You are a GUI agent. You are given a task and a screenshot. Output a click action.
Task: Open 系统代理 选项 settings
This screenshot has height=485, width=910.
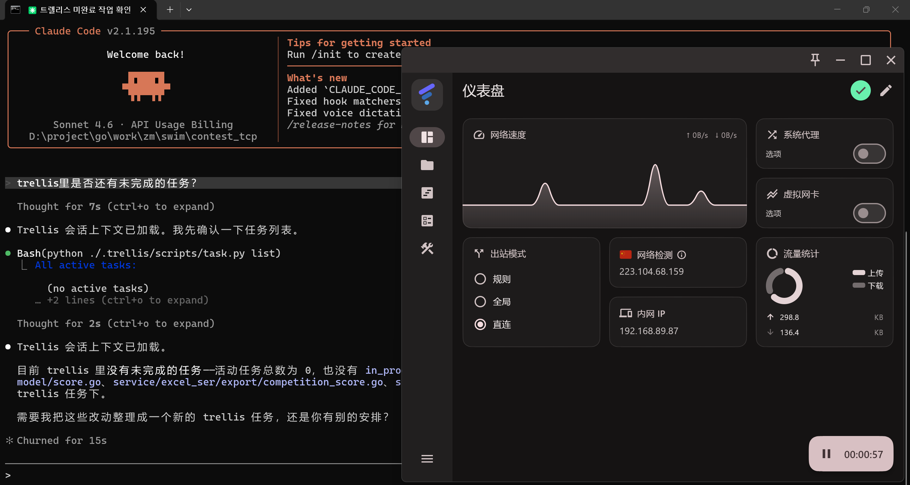[773, 154]
